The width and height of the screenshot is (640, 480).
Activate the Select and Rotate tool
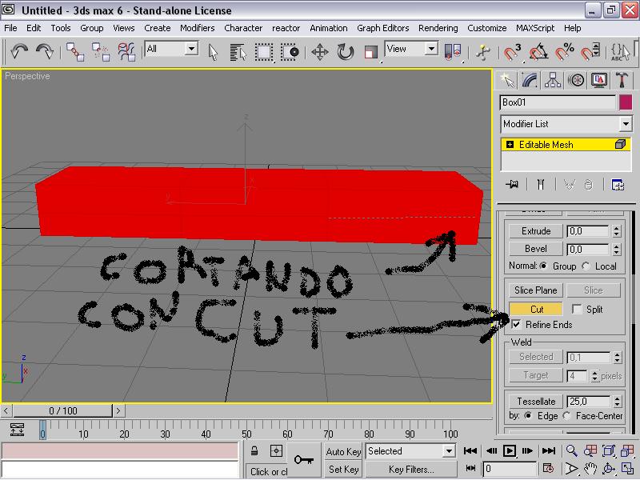click(346, 52)
